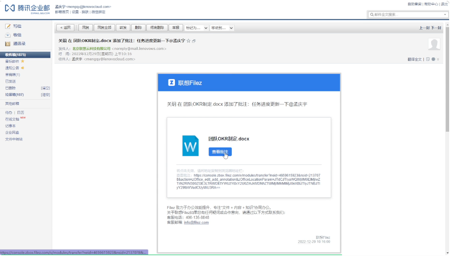
Task: Click the 邮件全文搜索 search field
Action: (x=409, y=15)
